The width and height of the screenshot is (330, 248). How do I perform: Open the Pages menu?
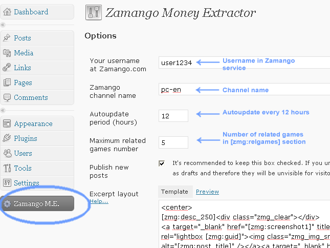coord(37,82)
